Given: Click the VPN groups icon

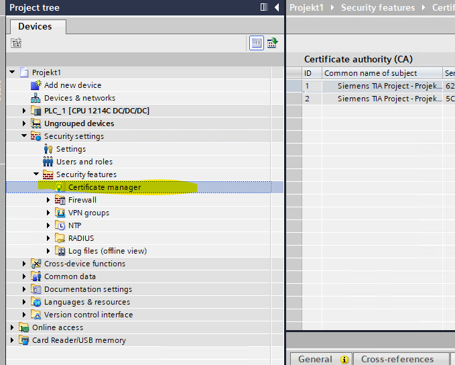Looking at the screenshot, I should [x=60, y=213].
